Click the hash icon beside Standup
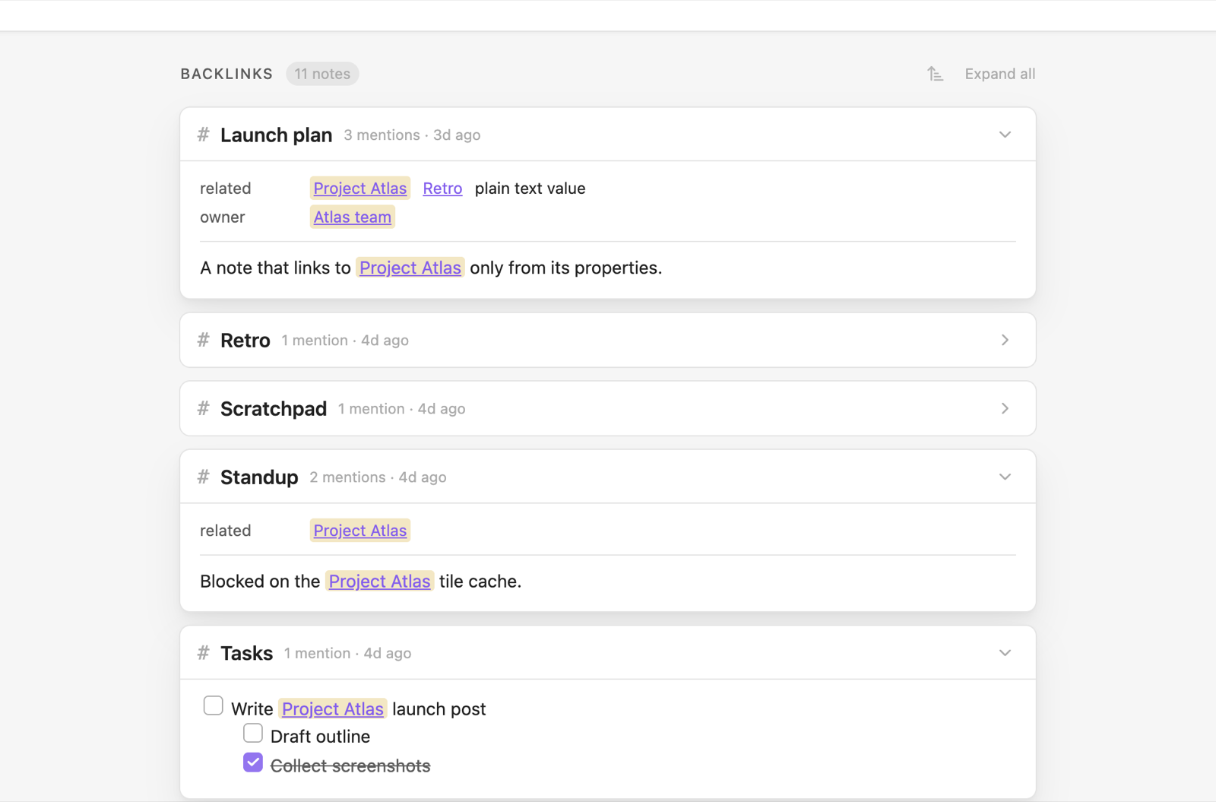The height and width of the screenshot is (802, 1216). coord(203,477)
